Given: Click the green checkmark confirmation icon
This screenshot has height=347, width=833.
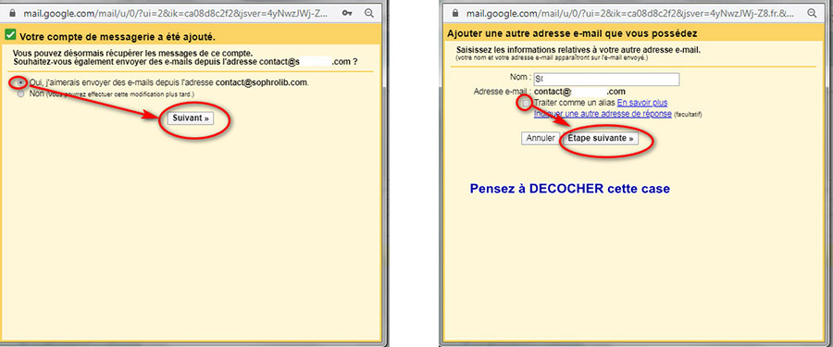Looking at the screenshot, I should pos(10,35).
